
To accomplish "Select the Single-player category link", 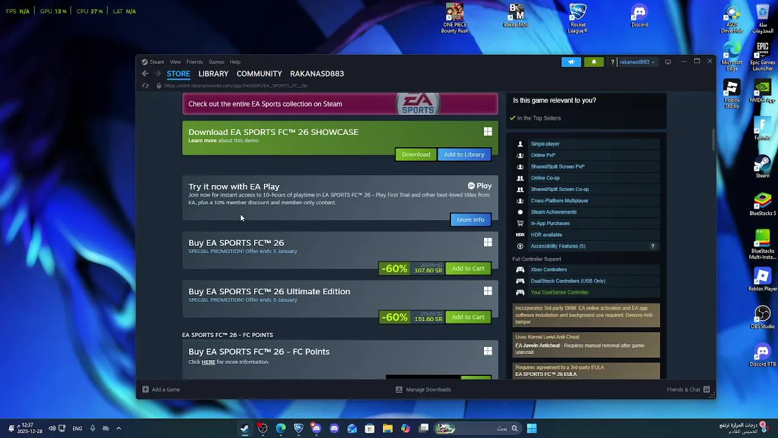I will [545, 144].
